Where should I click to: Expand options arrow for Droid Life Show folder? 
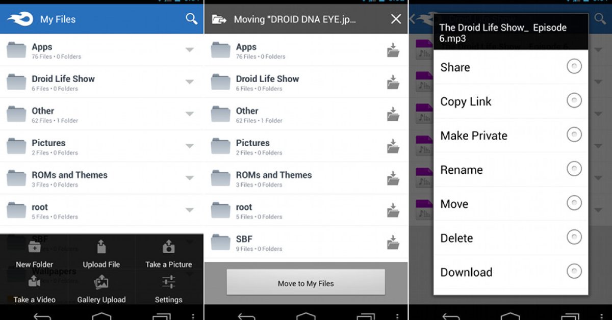click(190, 82)
